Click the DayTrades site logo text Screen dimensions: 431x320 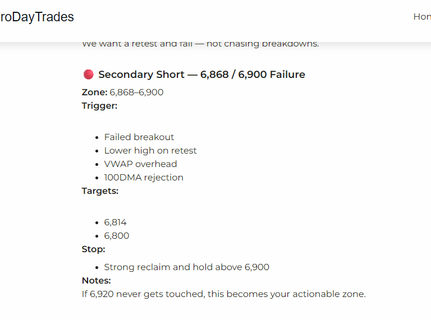tap(37, 17)
